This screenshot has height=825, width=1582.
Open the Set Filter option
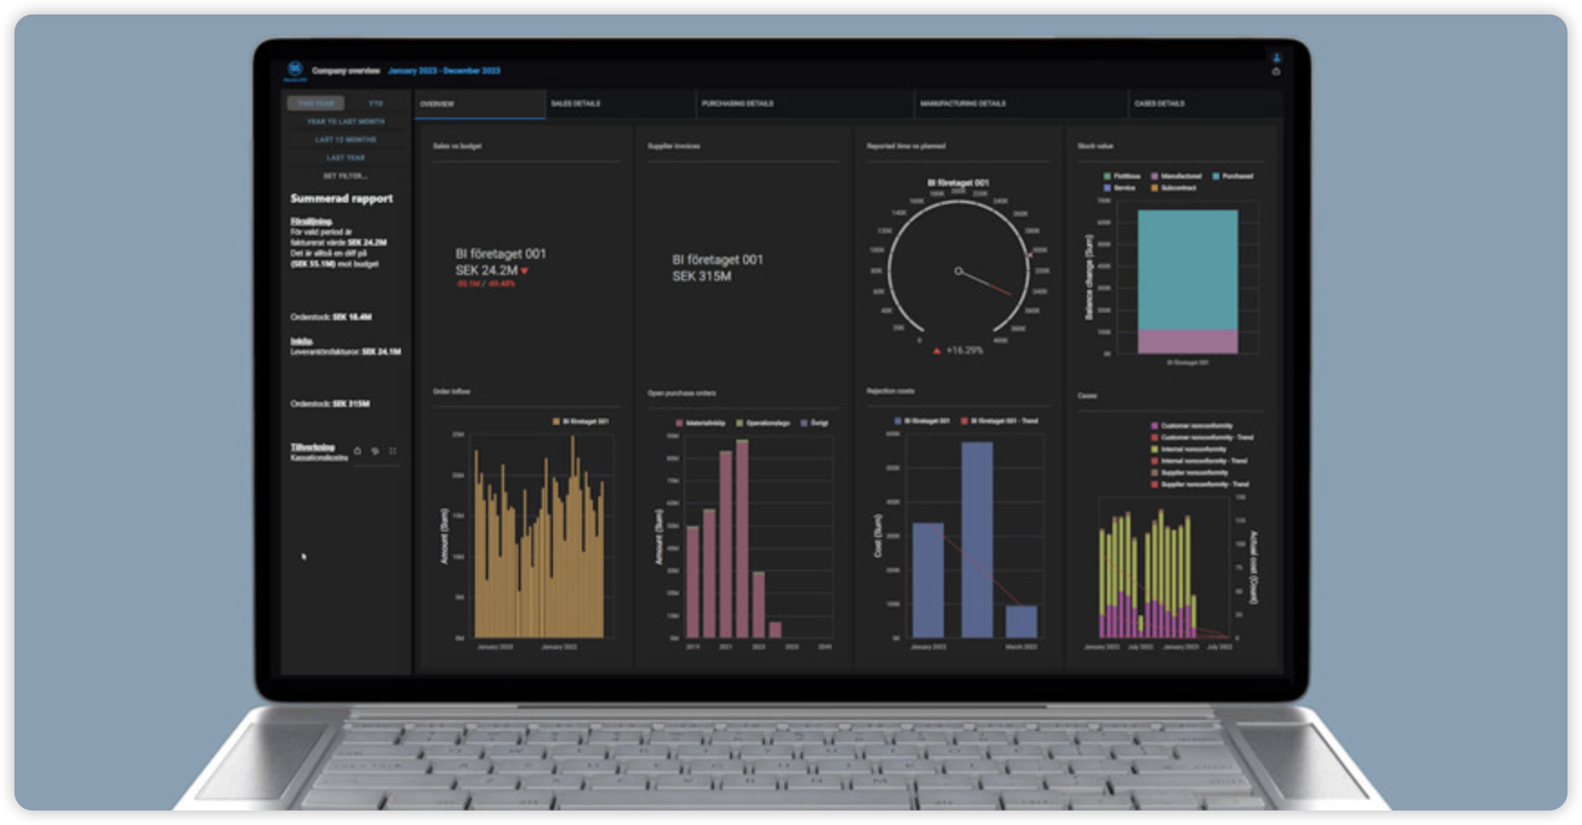pyautogui.click(x=345, y=175)
